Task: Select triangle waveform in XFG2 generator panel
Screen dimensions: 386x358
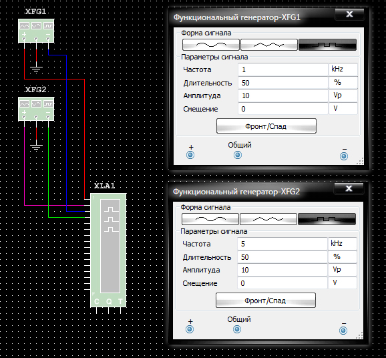Action: (x=268, y=219)
